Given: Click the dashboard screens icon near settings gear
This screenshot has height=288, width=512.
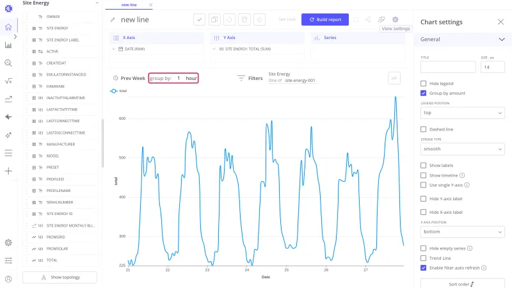Looking at the screenshot, I should click(x=381, y=20).
